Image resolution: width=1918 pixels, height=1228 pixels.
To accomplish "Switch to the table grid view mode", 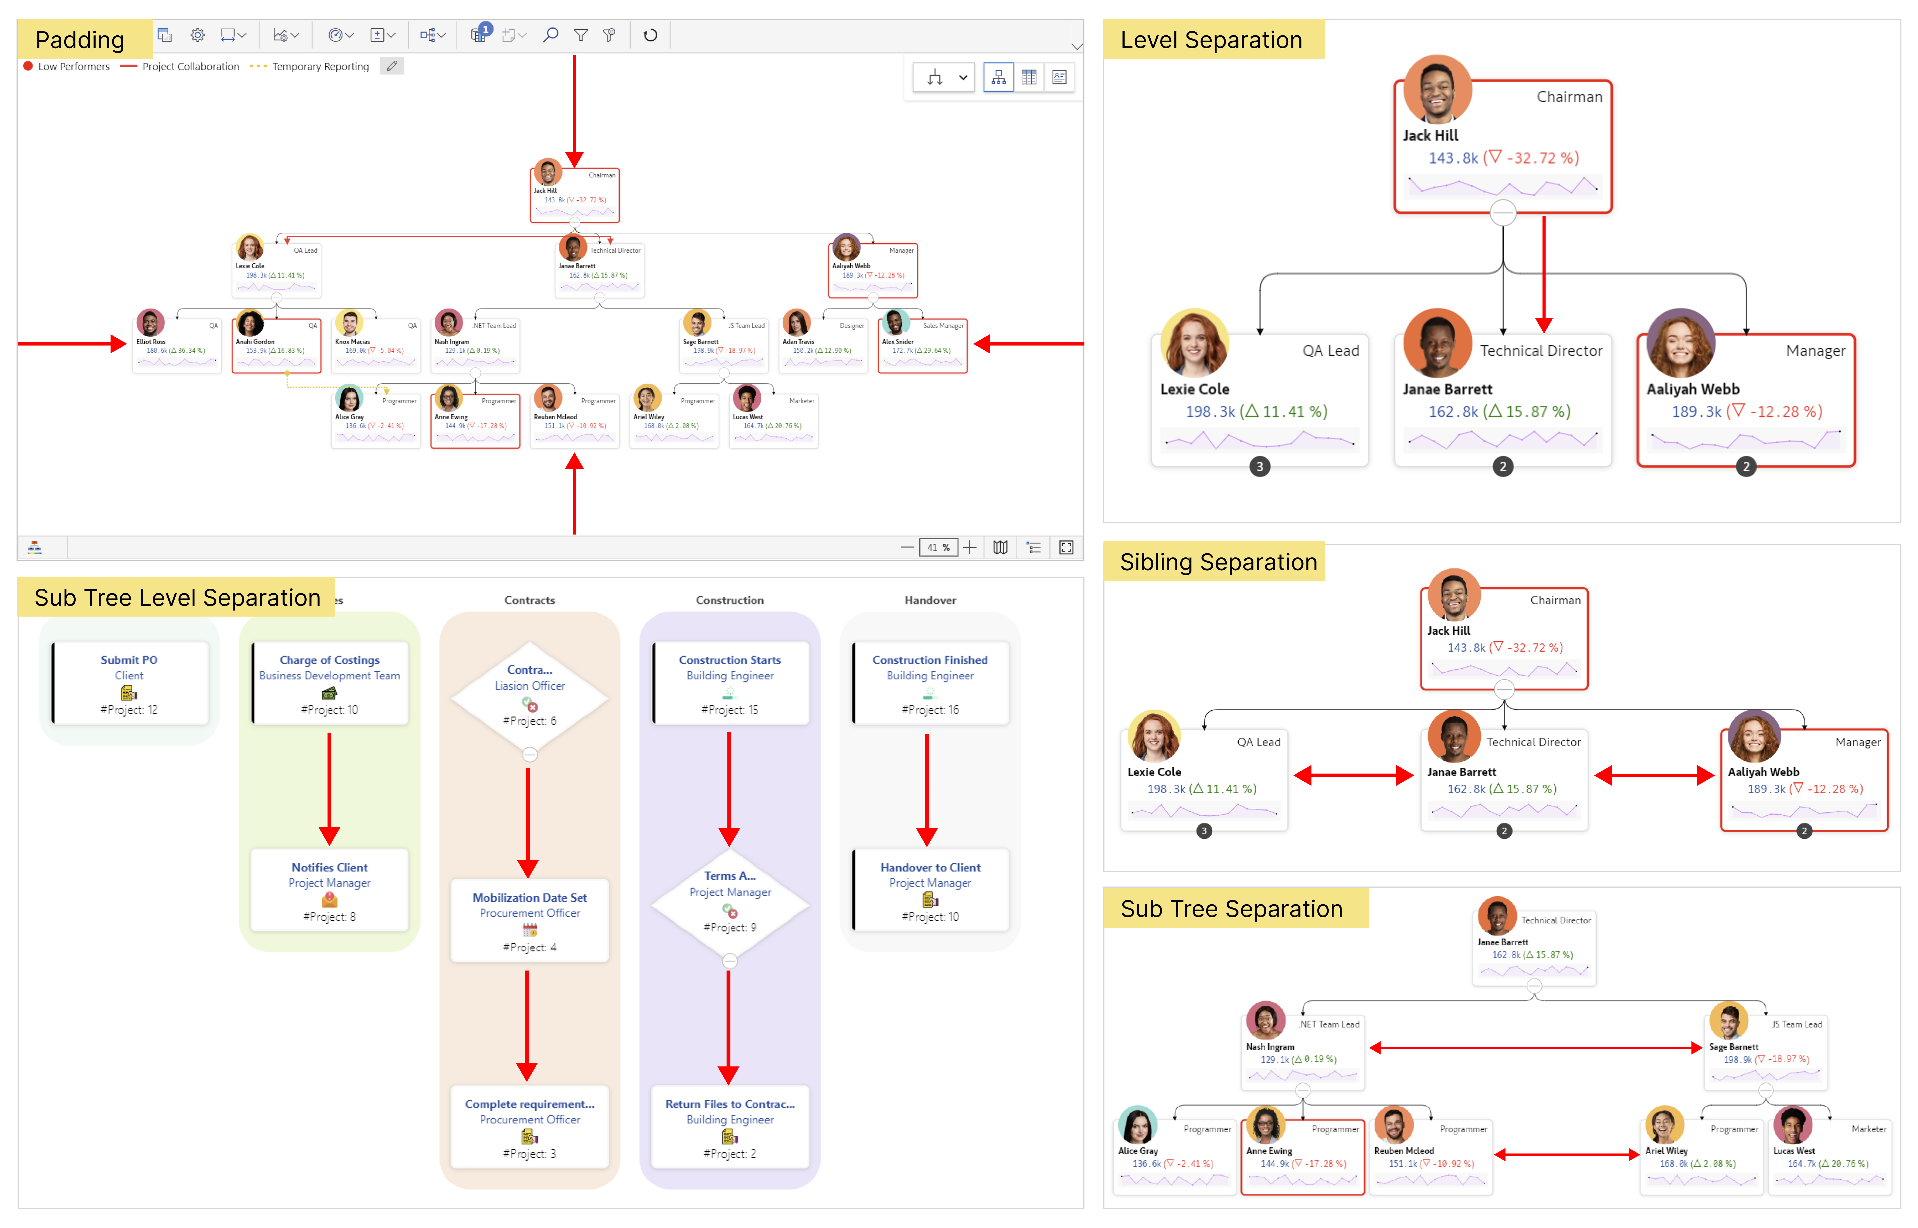I will 1029,77.
